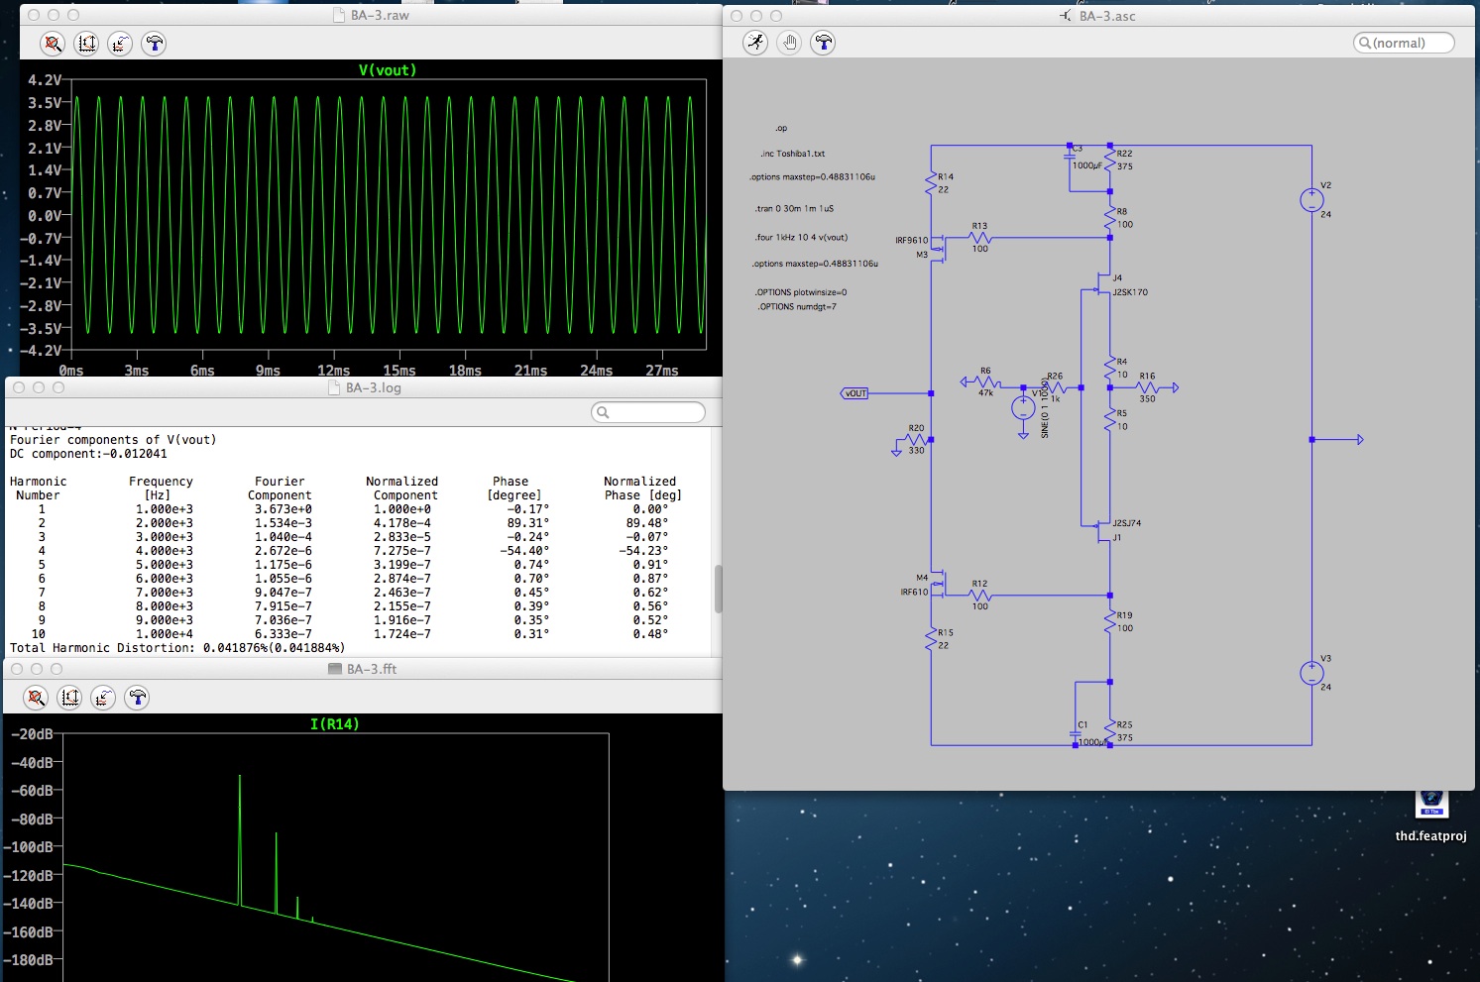Click the .OPTIONS numdgt=7 directive
The image size is (1480, 982).
[797, 306]
